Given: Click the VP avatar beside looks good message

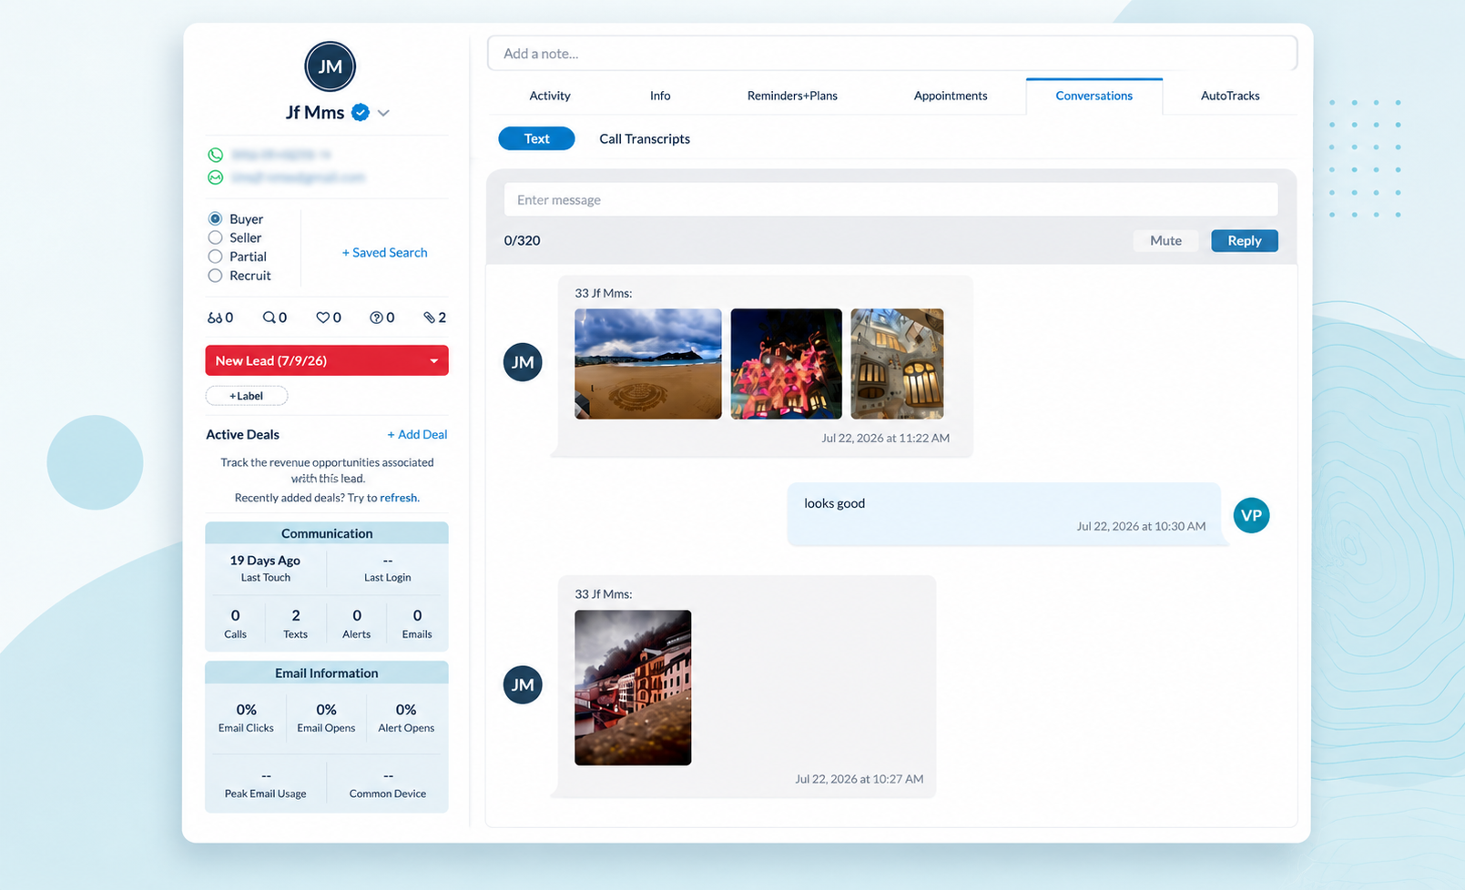Looking at the screenshot, I should click(1252, 515).
